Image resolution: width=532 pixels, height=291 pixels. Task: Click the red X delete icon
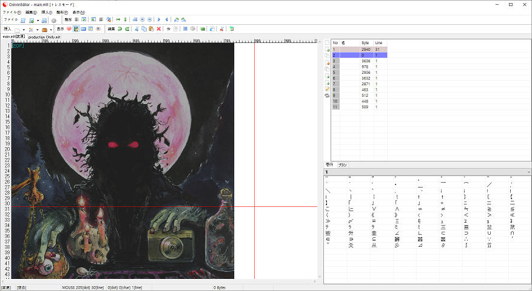point(158,28)
